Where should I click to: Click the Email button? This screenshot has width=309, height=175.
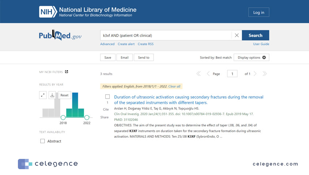125,57
